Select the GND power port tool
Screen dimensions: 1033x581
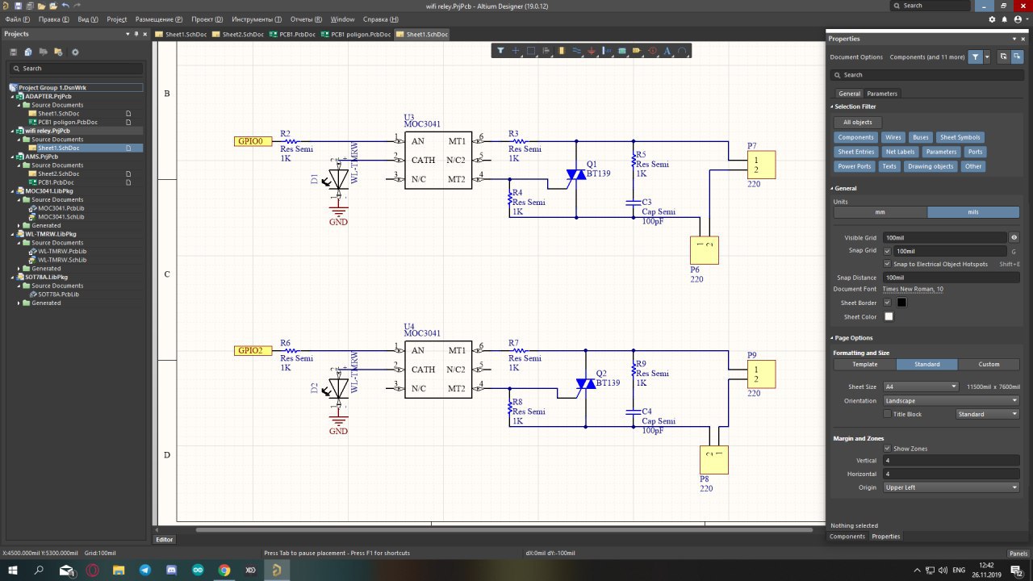592,51
